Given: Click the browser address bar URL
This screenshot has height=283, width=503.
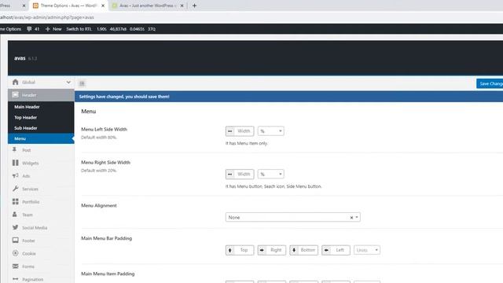Looking at the screenshot, I should [x=47, y=17].
